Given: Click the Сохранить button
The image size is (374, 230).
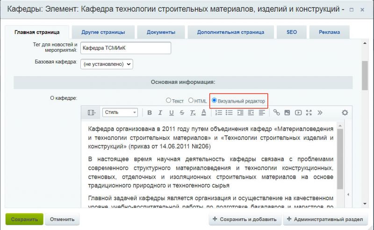Looking at the screenshot, I should 24,219.
